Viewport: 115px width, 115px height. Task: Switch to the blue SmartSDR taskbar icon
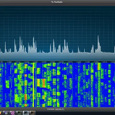pos(26,113)
